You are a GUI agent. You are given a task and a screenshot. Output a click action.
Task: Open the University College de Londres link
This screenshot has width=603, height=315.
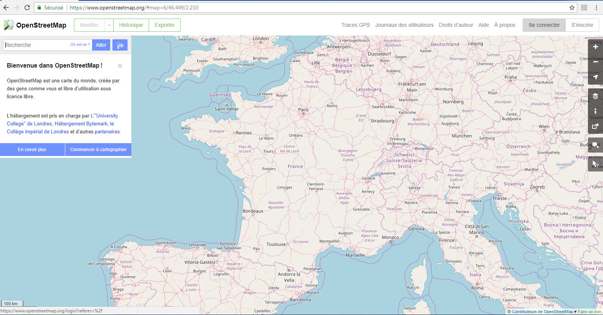pyautogui.click(x=62, y=120)
